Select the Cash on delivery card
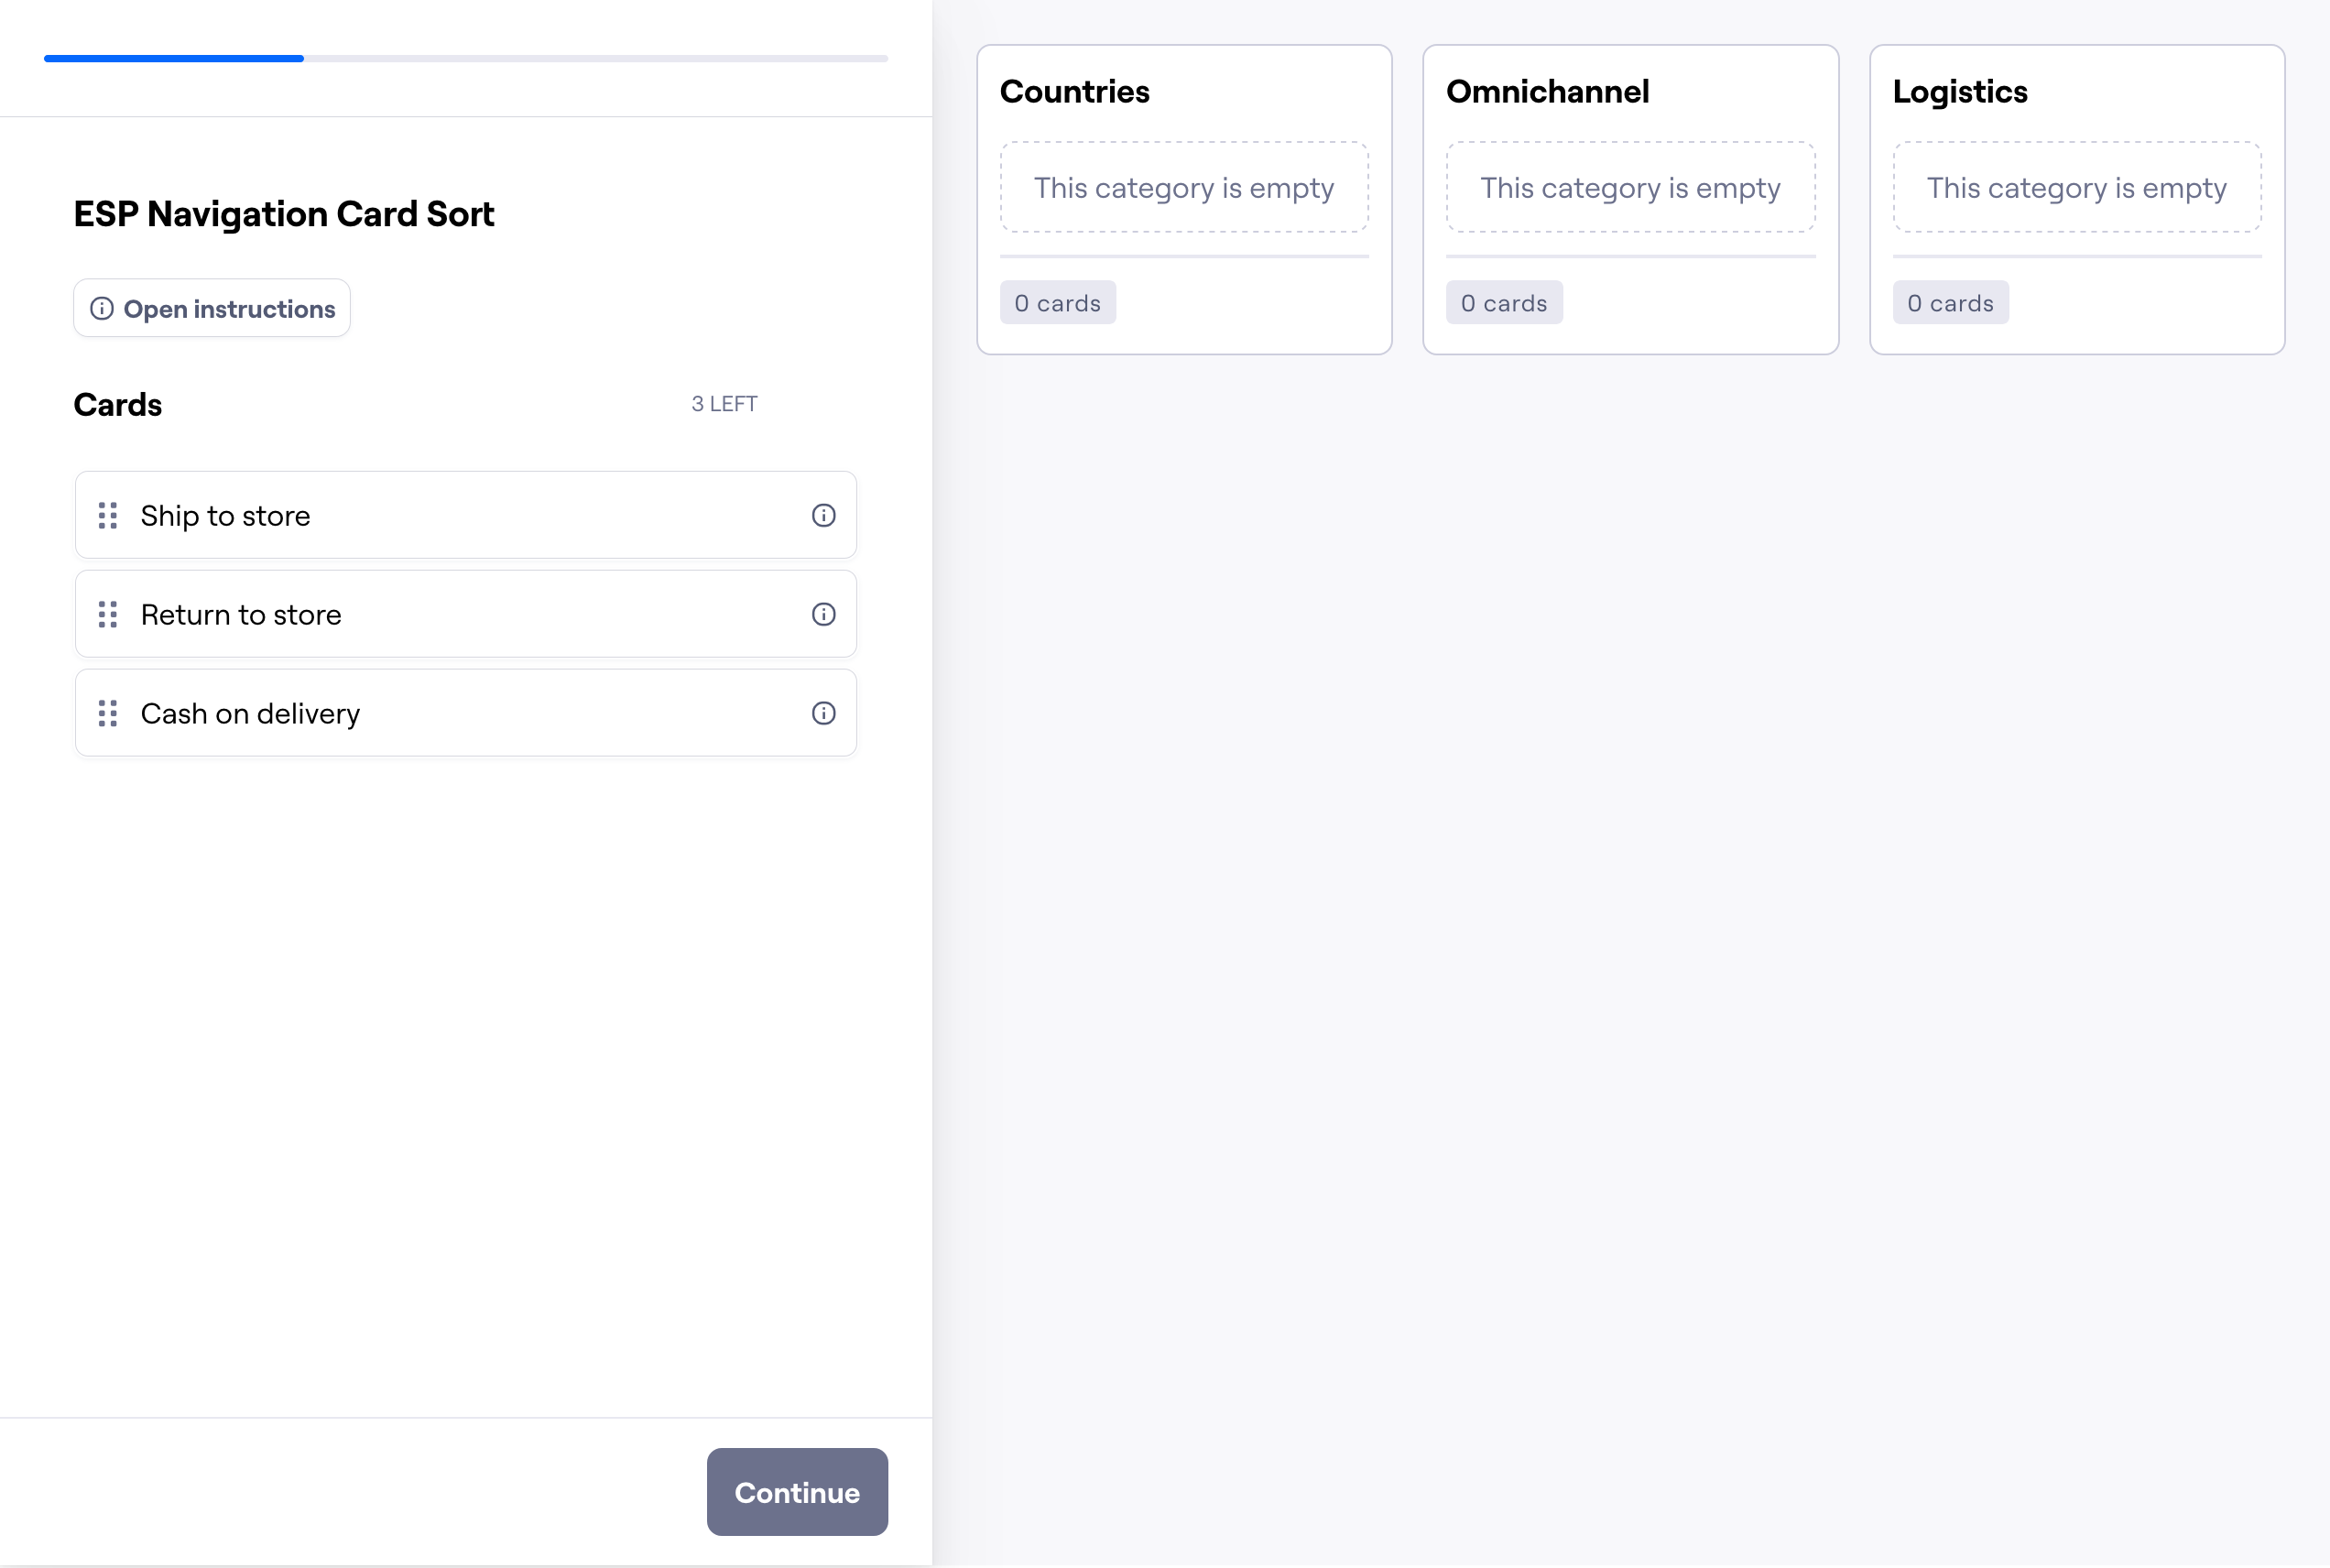 click(466, 713)
